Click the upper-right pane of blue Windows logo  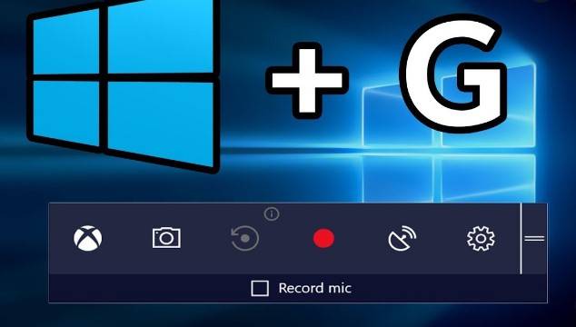point(161,35)
